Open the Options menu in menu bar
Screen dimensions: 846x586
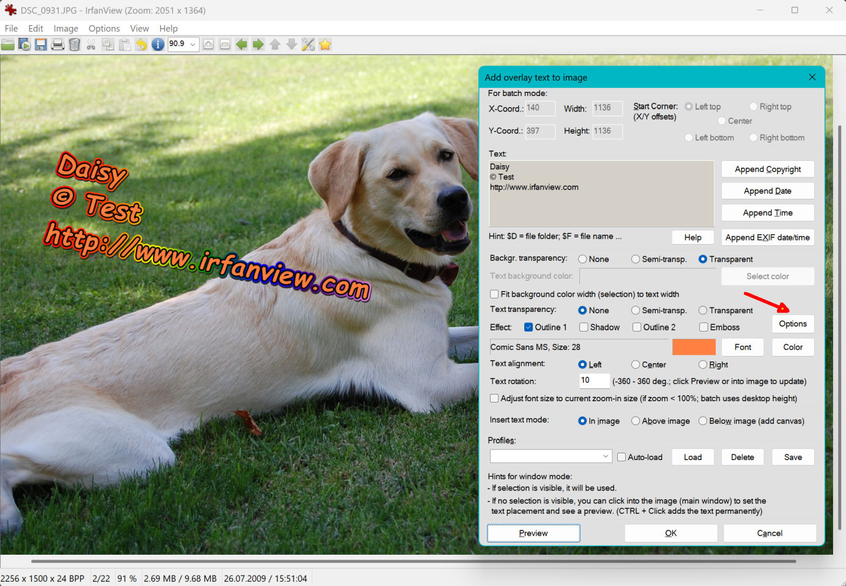tap(104, 28)
